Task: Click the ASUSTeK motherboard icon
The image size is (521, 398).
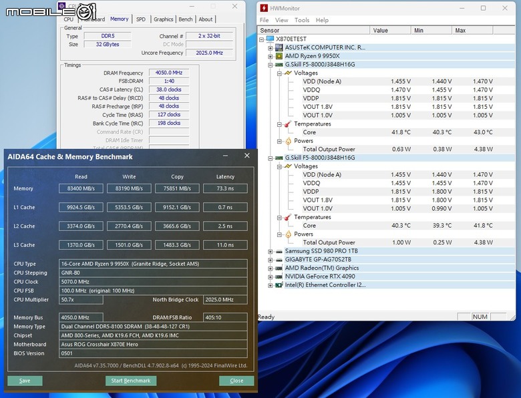Action: tap(279, 47)
